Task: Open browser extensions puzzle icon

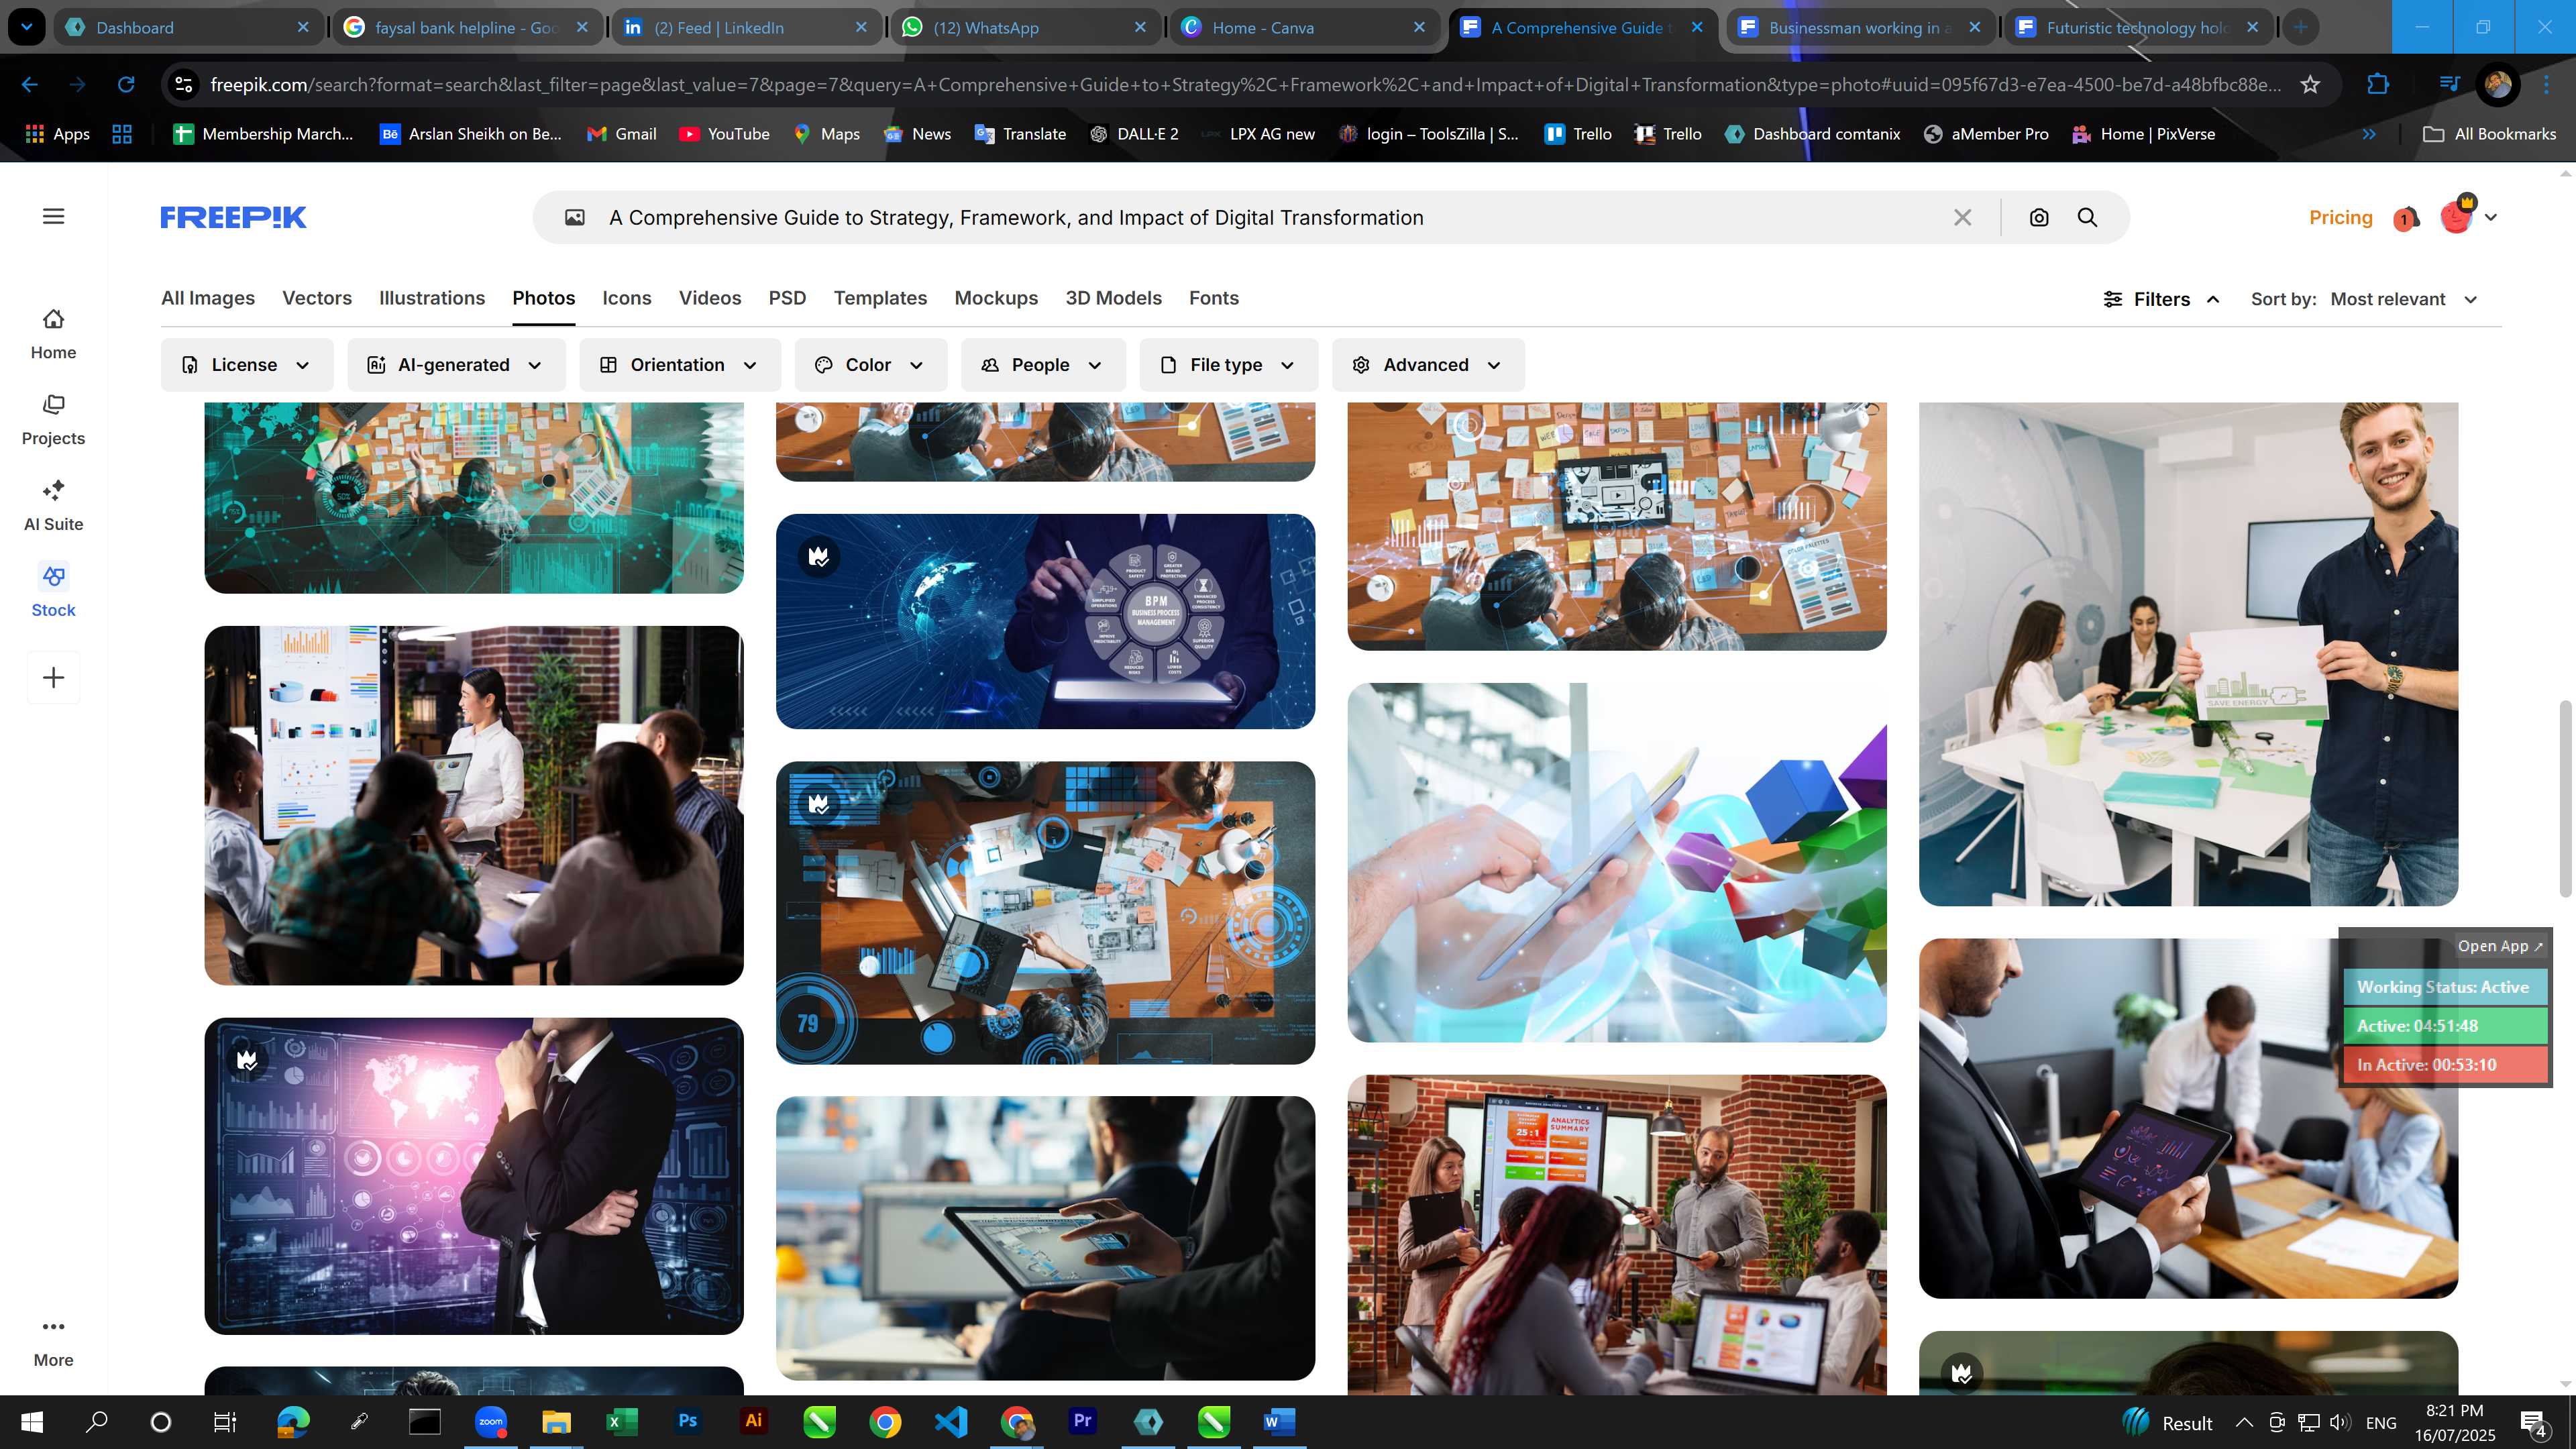Action: coord(2378,85)
